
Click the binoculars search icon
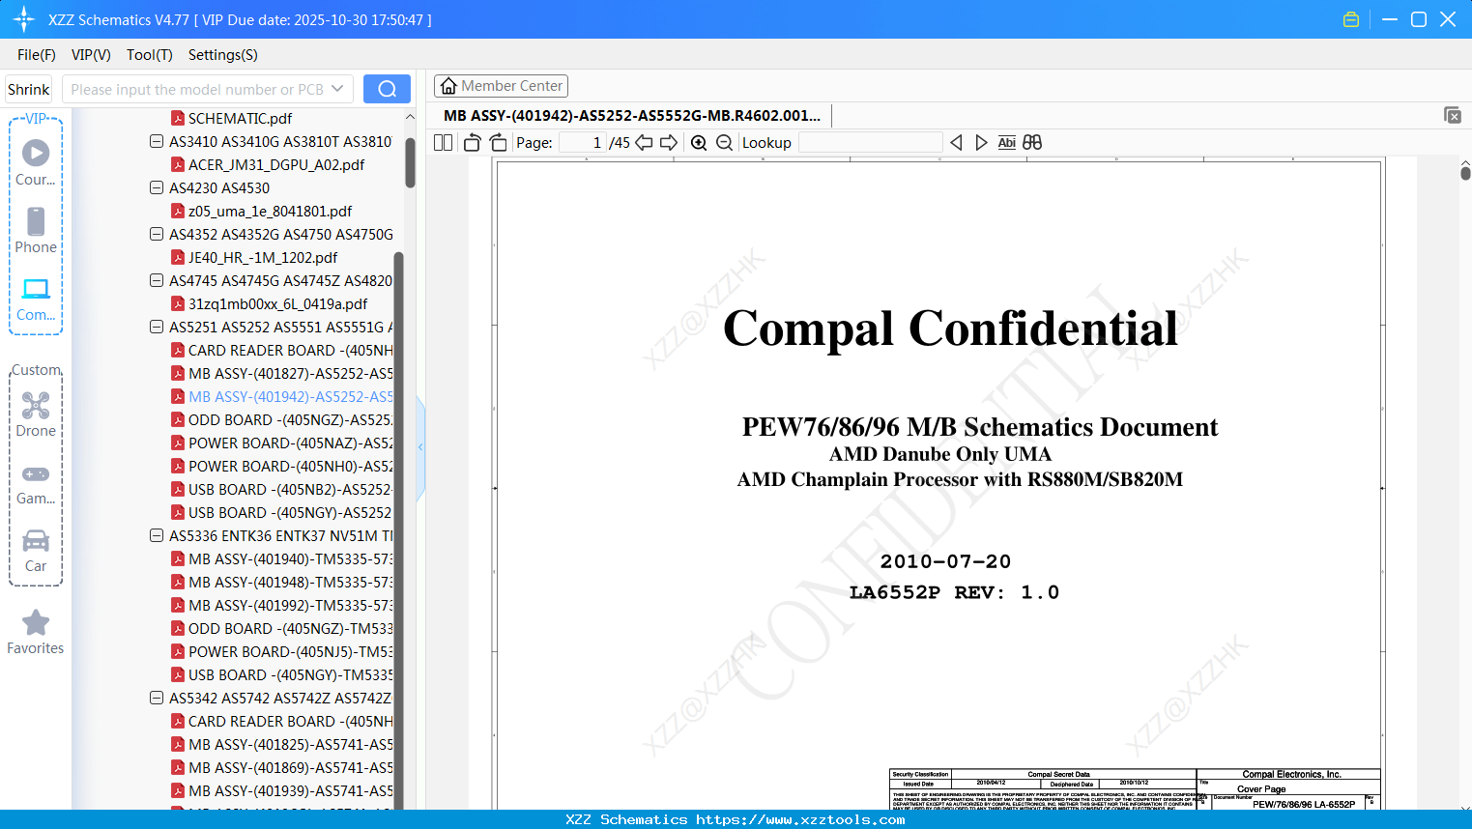click(1032, 143)
